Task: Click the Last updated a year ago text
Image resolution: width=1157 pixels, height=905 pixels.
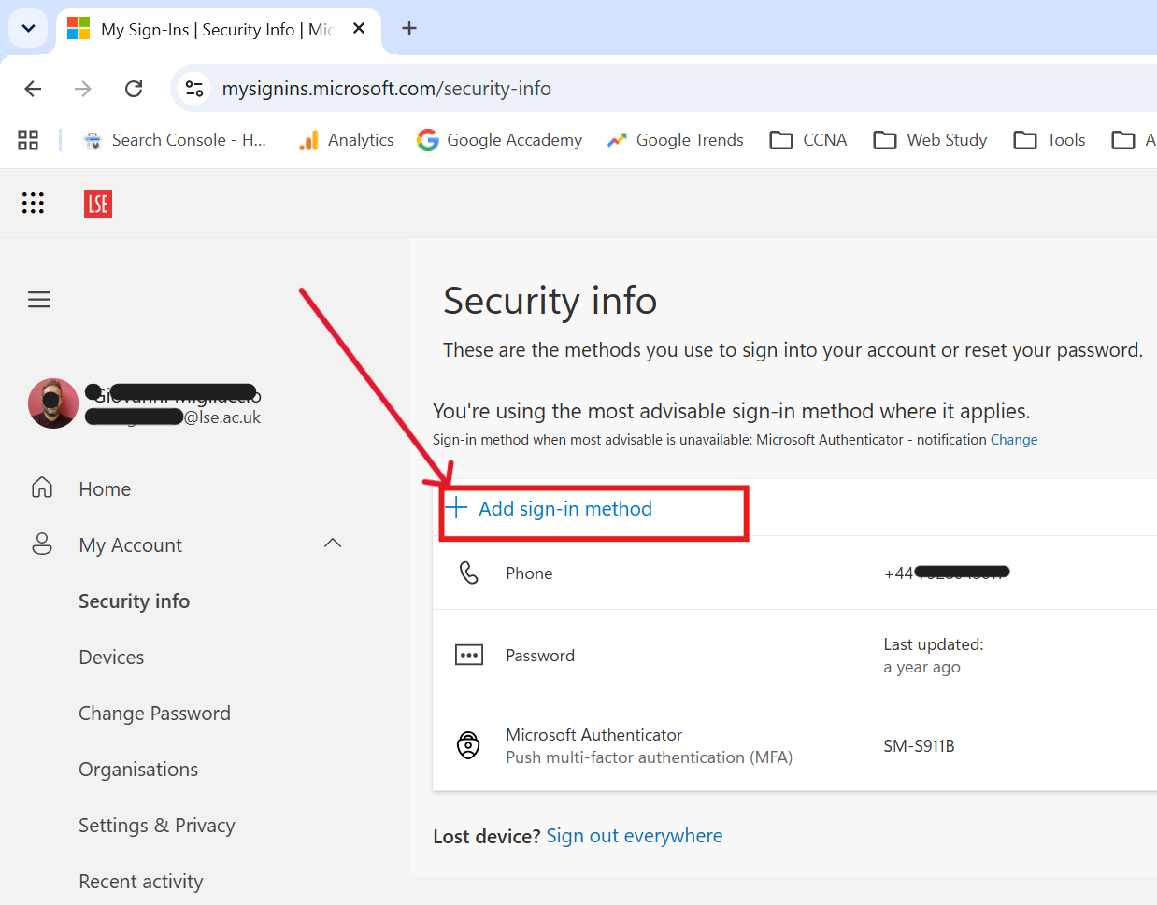Action: 934,656
